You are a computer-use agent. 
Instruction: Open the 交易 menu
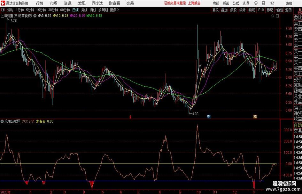(x=130, y=3)
